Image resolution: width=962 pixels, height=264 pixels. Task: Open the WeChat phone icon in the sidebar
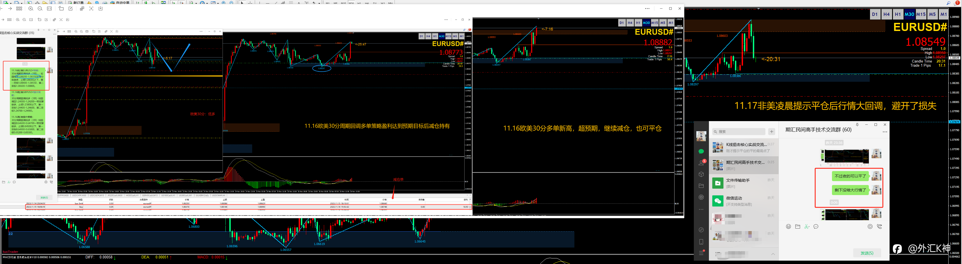tap(701, 242)
